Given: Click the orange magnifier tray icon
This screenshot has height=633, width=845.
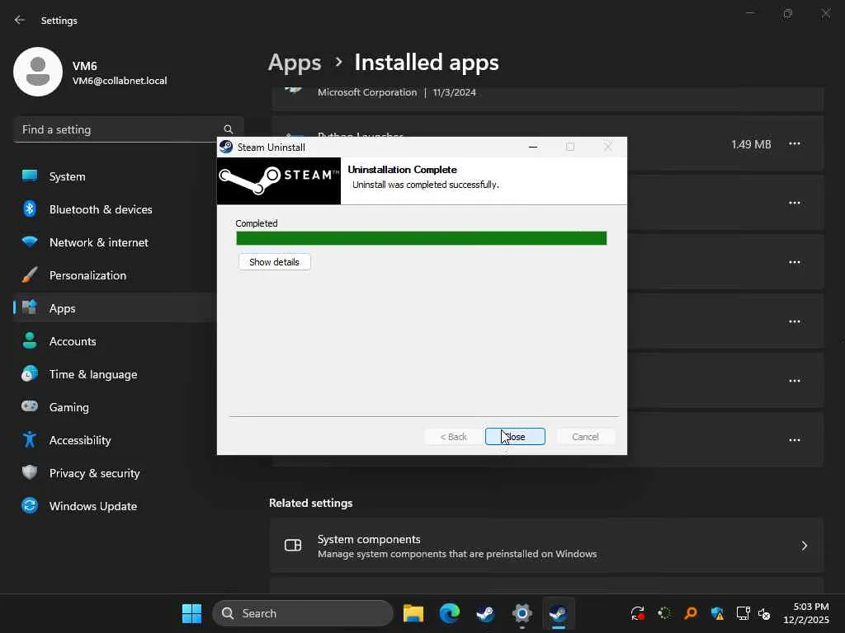Looking at the screenshot, I should [x=691, y=613].
